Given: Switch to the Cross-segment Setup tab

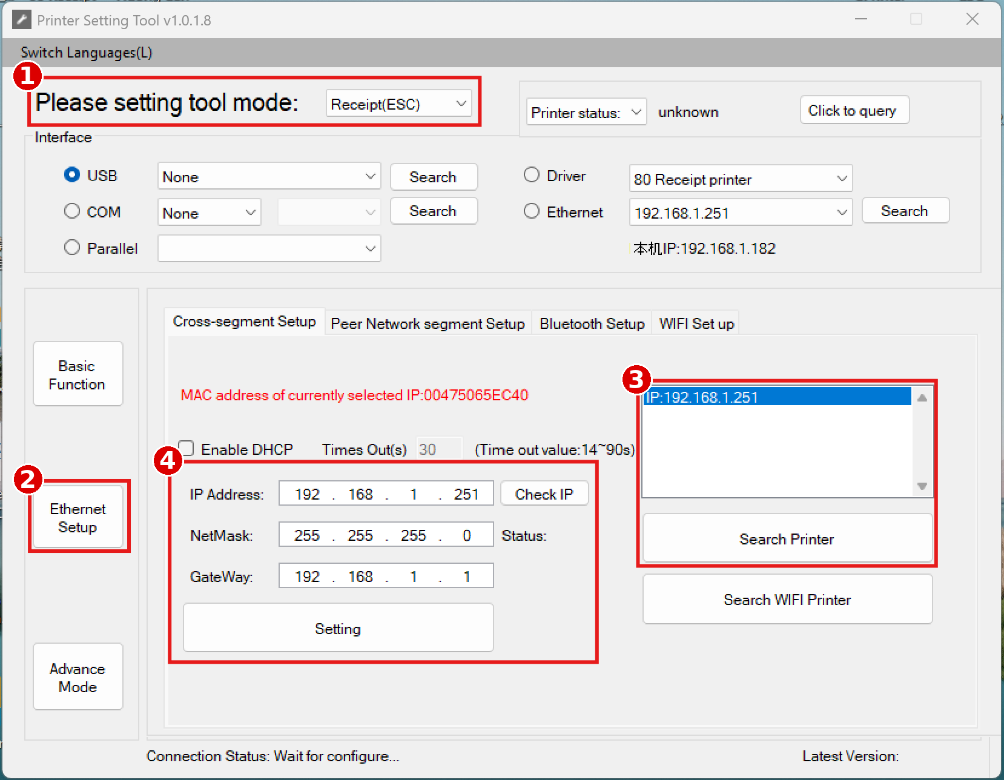Looking at the screenshot, I should pos(245,322).
